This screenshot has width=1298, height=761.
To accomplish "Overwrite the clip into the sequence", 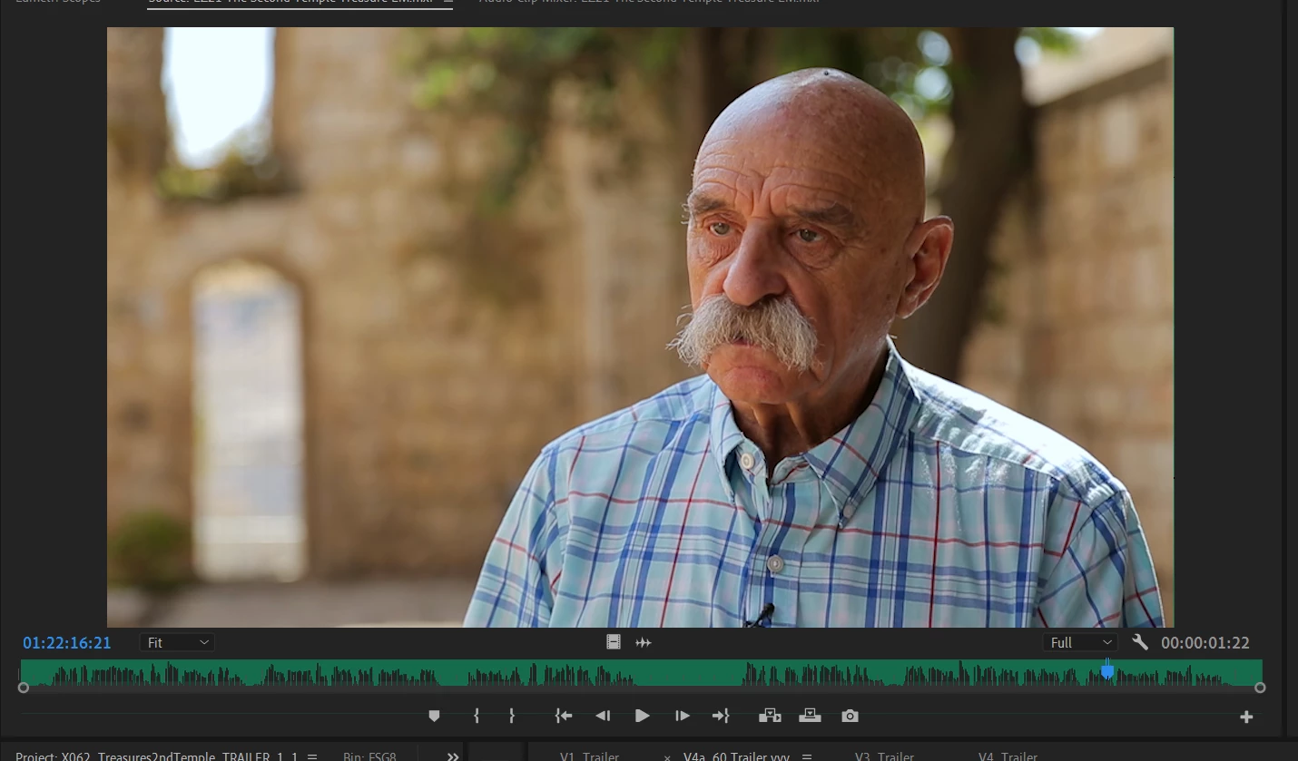I will click(x=810, y=716).
